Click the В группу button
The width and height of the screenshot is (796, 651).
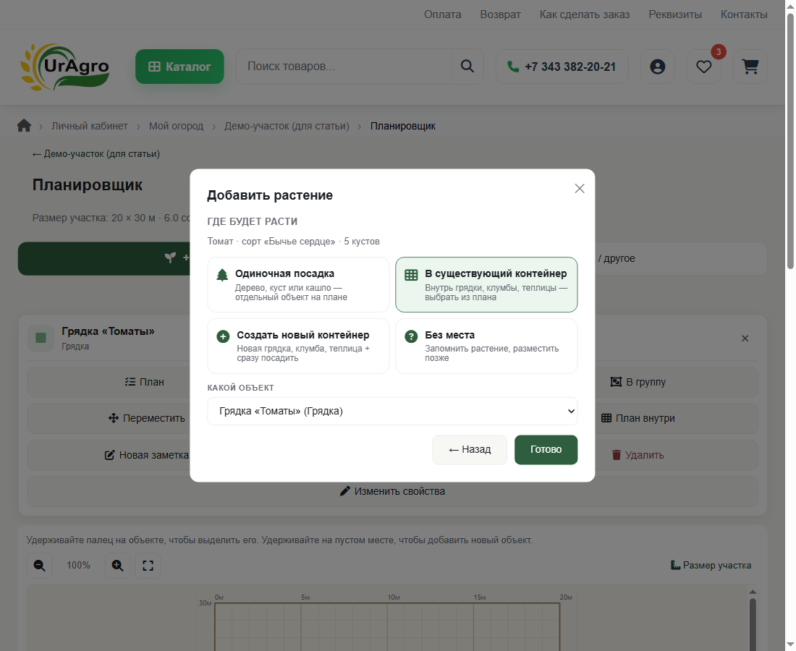[638, 382]
